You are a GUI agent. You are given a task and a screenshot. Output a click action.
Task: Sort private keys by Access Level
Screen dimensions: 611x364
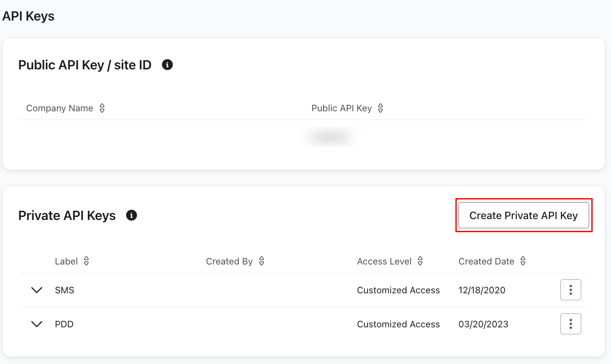(x=420, y=261)
